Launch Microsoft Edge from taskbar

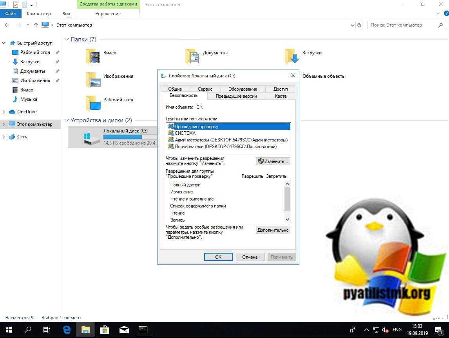(x=67, y=330)
